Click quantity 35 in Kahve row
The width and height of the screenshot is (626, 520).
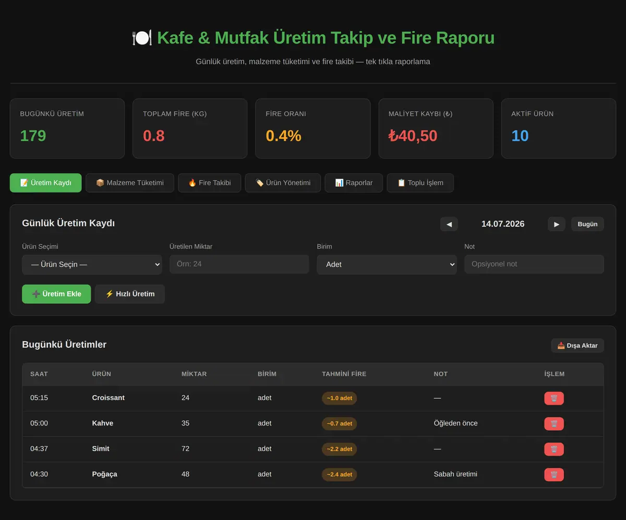[186, 423]
